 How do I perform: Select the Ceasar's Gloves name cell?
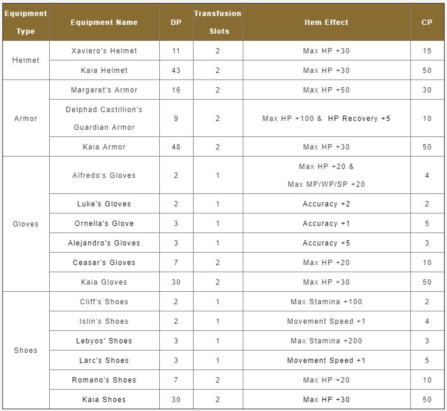[104, 263]
